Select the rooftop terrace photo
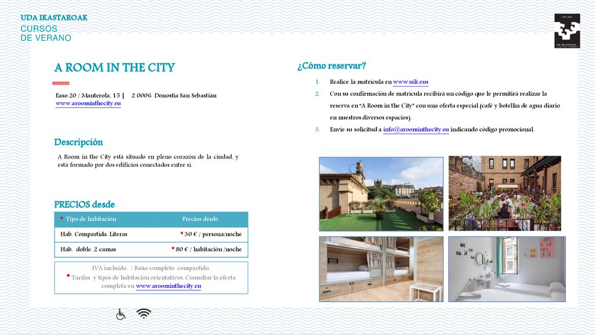Screen dimensions: 595x335 tap(381, 194)
